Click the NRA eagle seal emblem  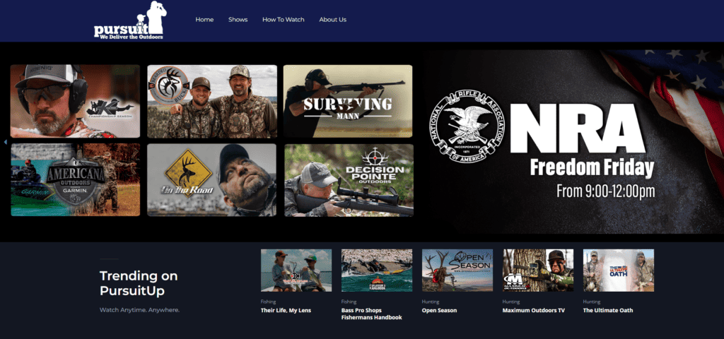click(467, 126)
